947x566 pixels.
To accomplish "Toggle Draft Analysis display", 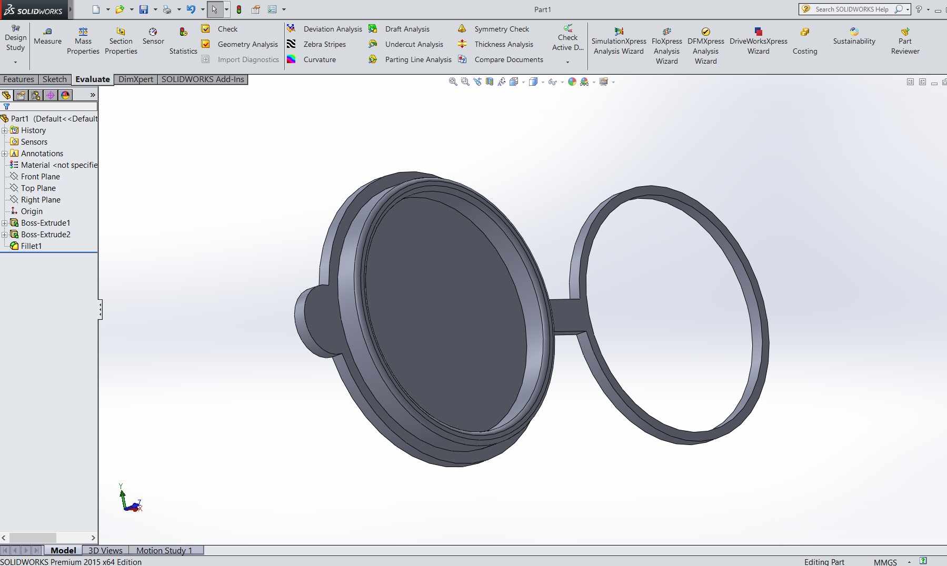I will pos(406,29).
